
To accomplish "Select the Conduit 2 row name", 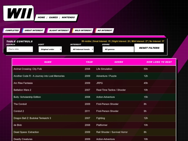I will (19, 111).
